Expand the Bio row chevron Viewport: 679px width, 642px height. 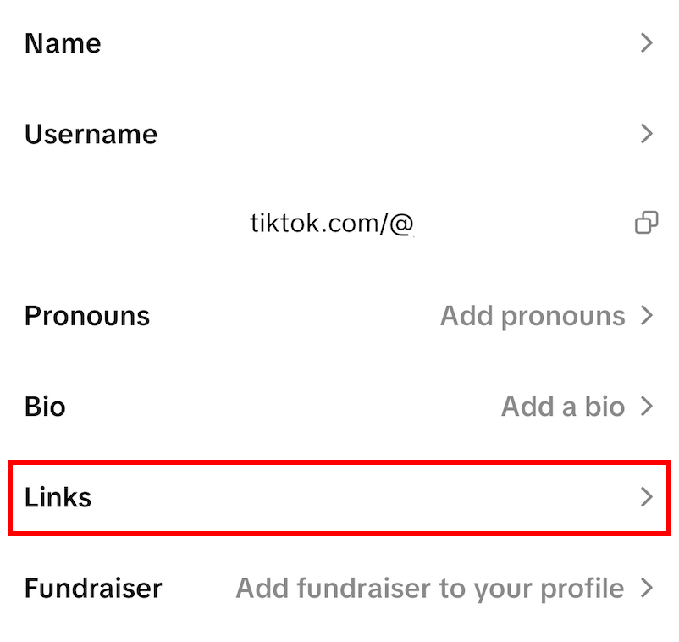point(646,407)
